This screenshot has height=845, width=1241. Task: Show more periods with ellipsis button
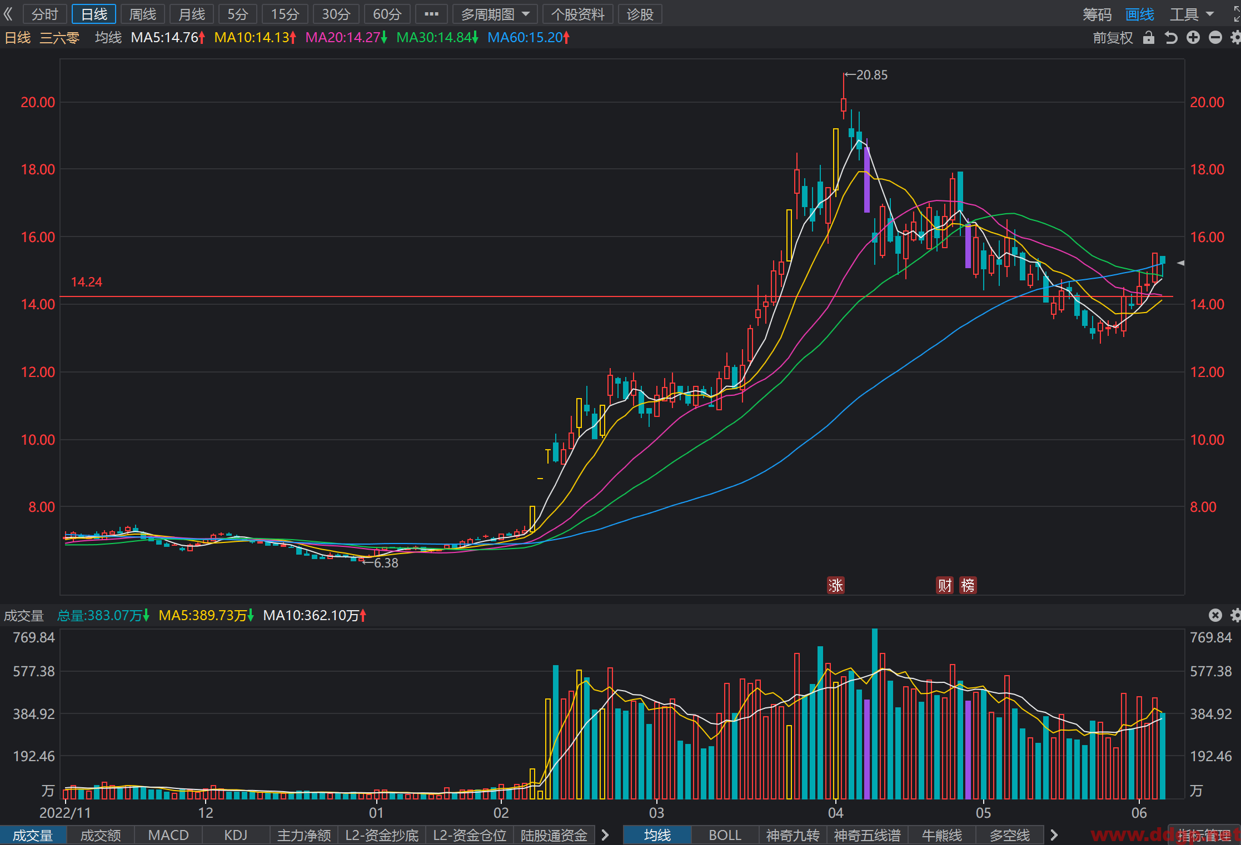431,14
